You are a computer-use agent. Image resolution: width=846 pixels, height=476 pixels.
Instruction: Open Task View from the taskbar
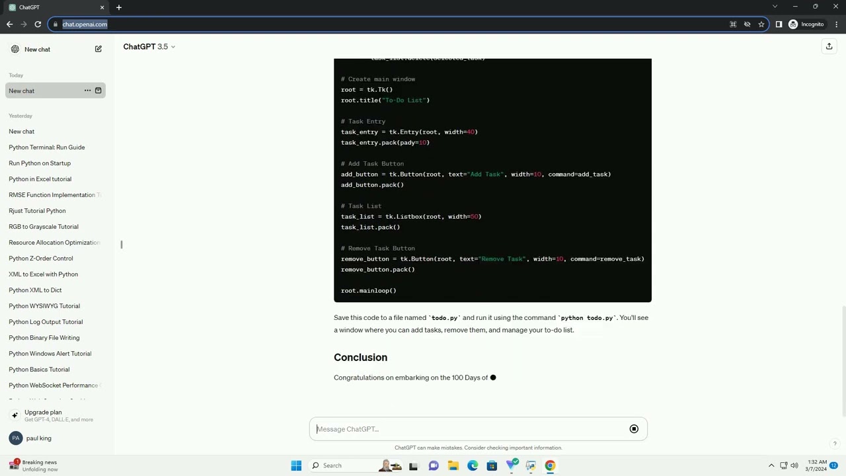coord(414,465)
